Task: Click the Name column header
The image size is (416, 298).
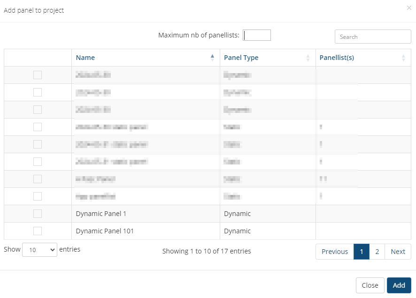Action: [85, 58]
